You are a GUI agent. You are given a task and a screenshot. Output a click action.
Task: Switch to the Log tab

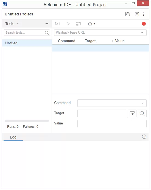click(x=13, y=137)
